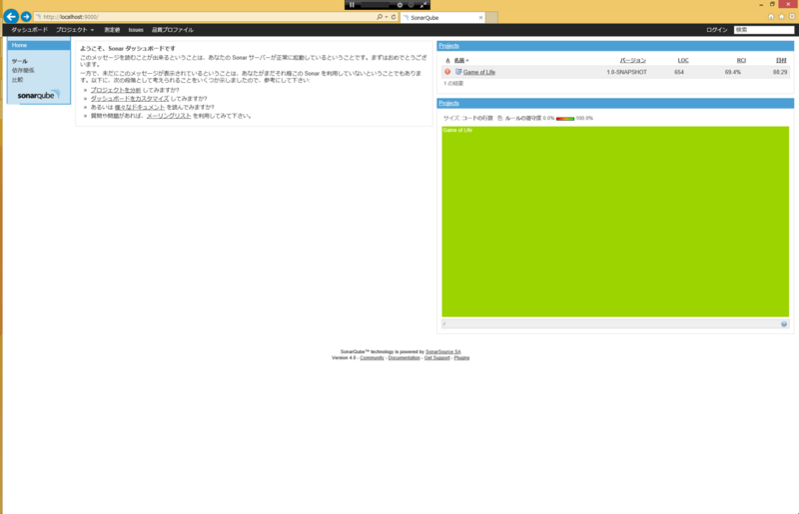Sort projects by LOC column
This screenshot has height=514, width=799.
(x=683, y=61)
